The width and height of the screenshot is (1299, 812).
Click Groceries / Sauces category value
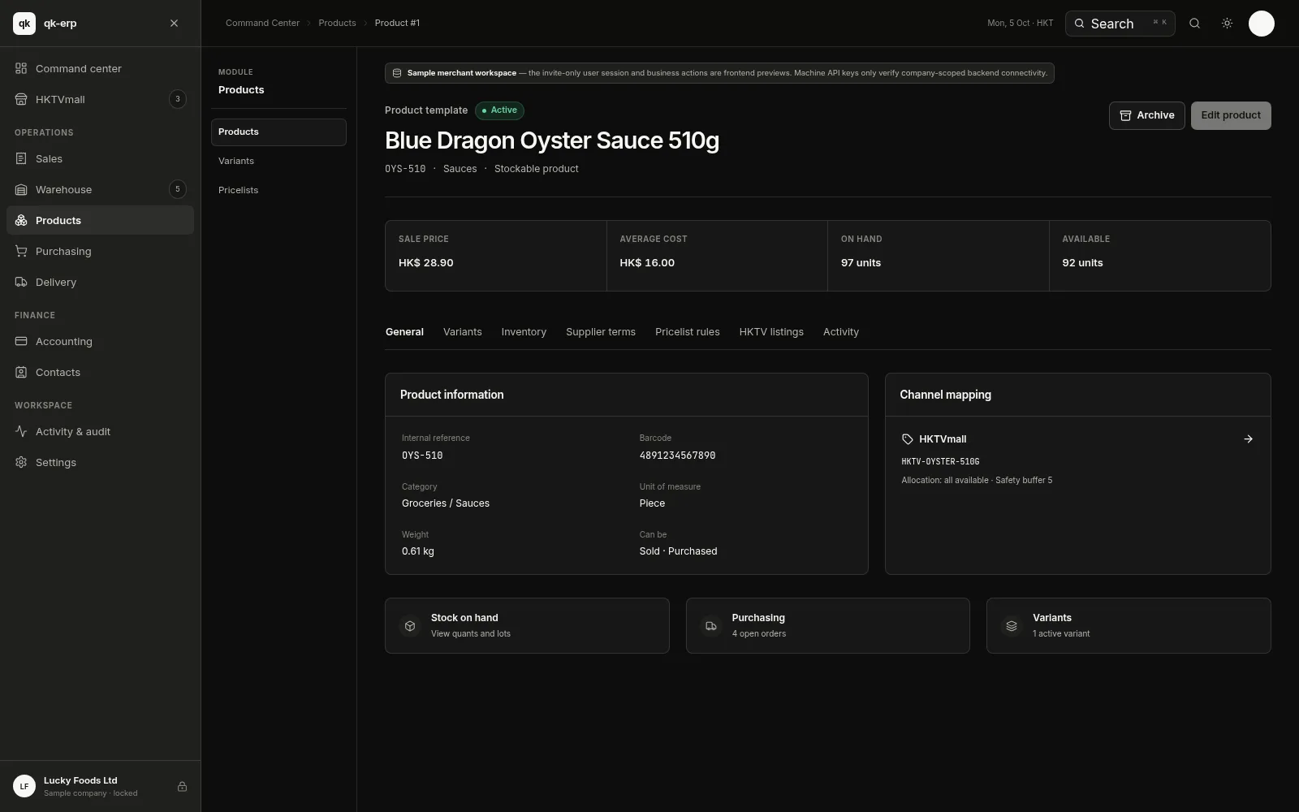(446, 503)
